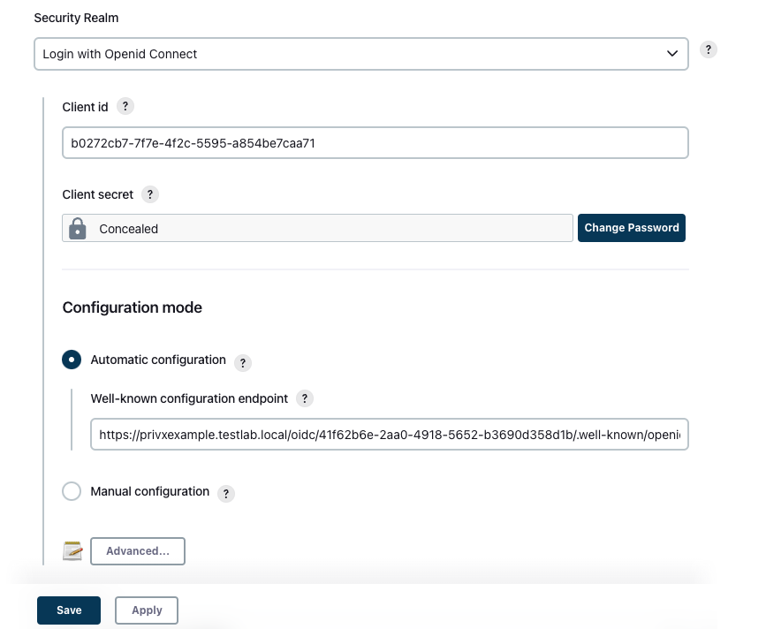Click the Automatic configuration label text
Viewport: 766px width, 629px height.
(x=158, y=360)
